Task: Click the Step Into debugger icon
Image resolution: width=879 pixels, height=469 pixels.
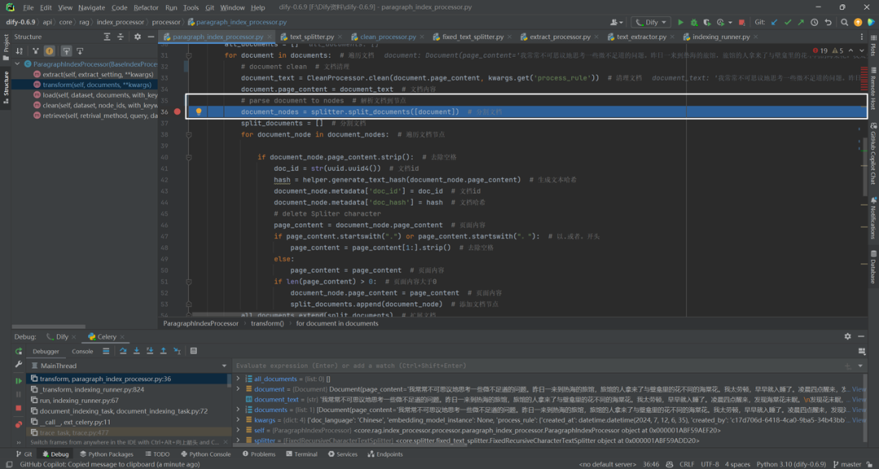Action: (137, 351)
